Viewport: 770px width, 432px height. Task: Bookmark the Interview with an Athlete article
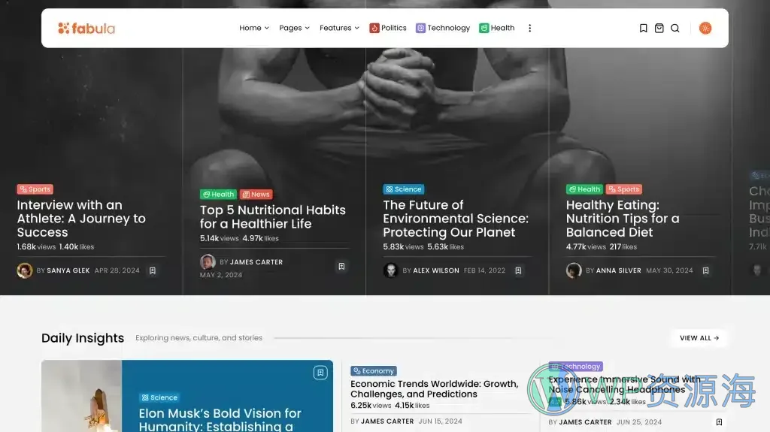(x=152, y=270)
